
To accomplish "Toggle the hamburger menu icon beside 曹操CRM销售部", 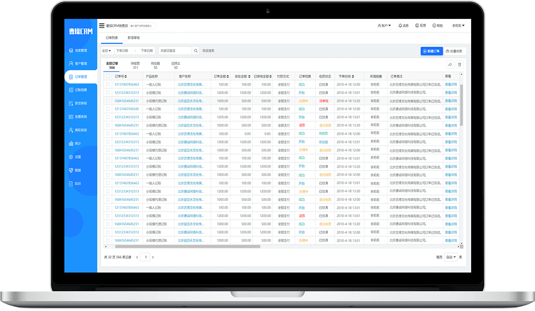I will [102, 25].
